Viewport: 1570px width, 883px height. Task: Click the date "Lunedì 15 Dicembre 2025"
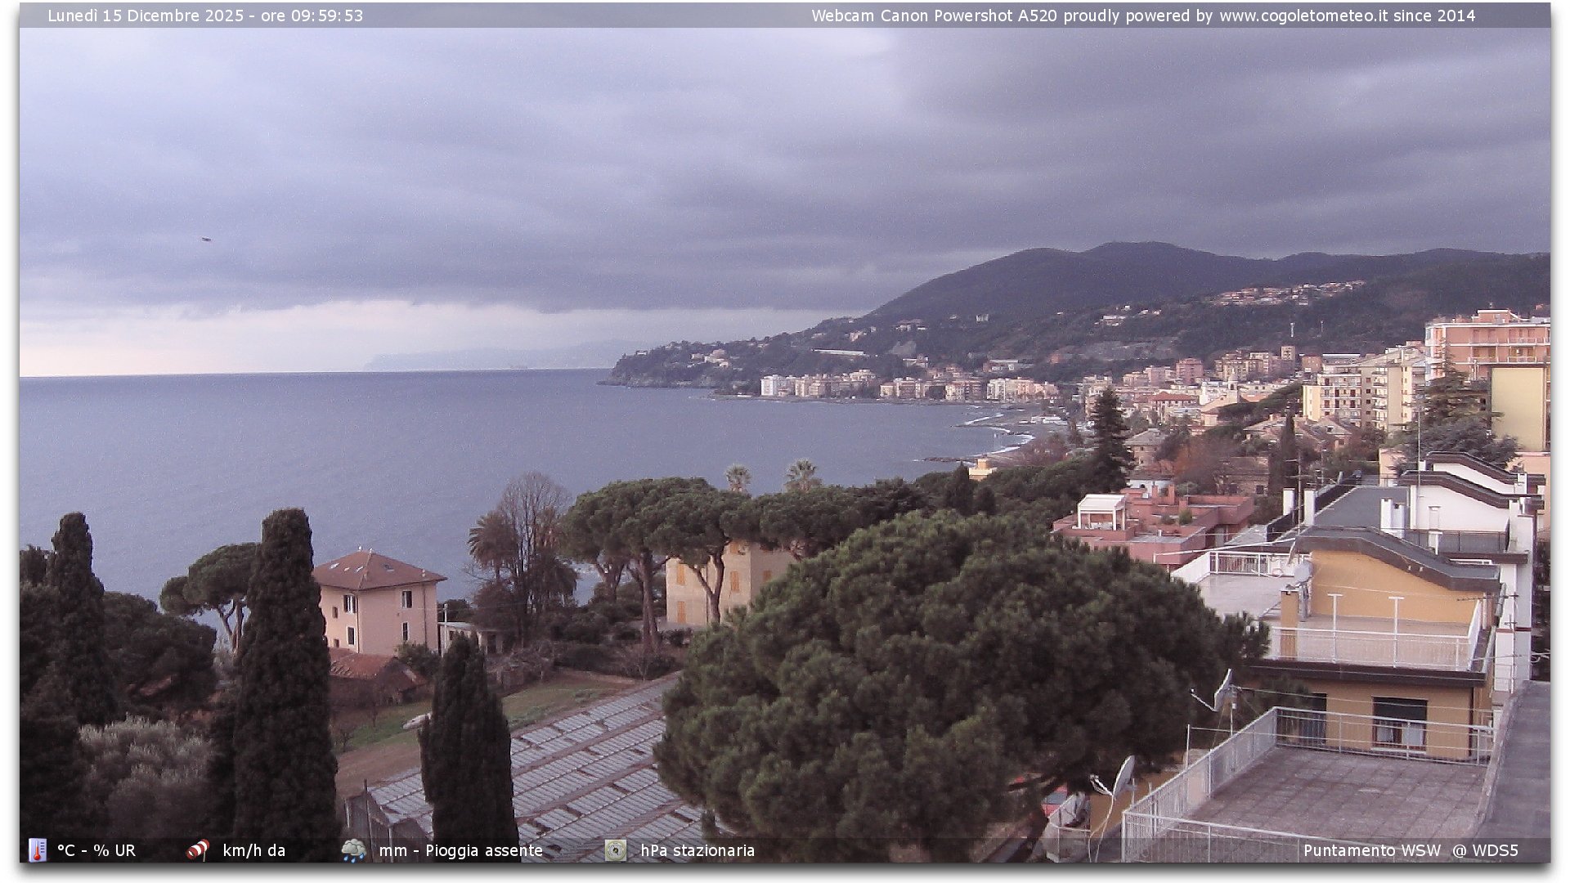click(x=146, y=16)
